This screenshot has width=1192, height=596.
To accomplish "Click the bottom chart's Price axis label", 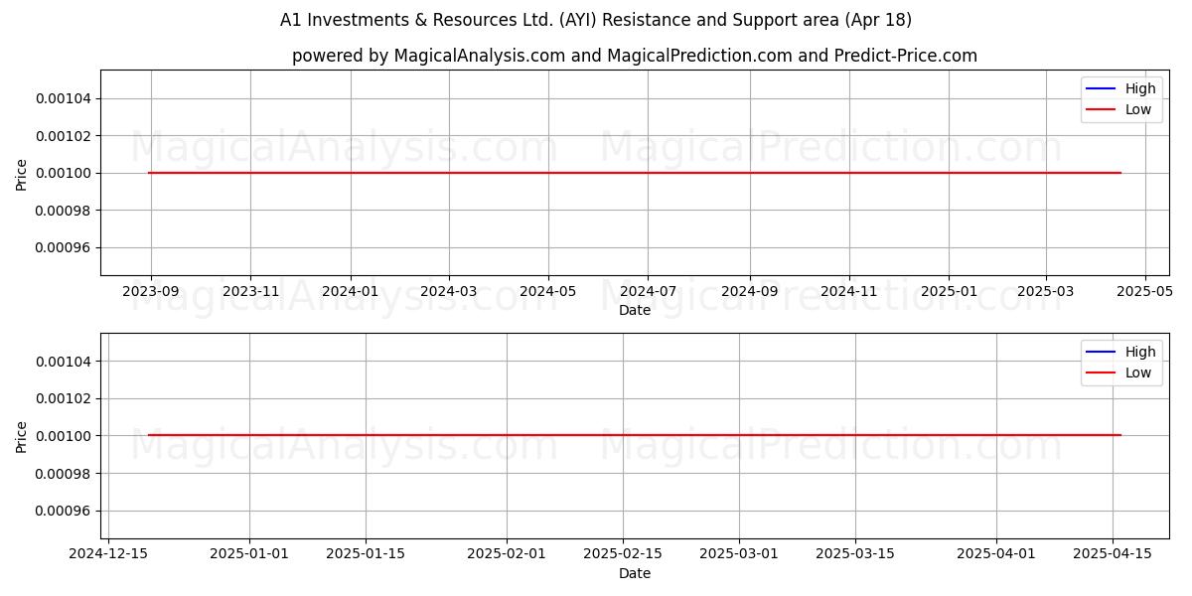I will [x=22, y=435].
